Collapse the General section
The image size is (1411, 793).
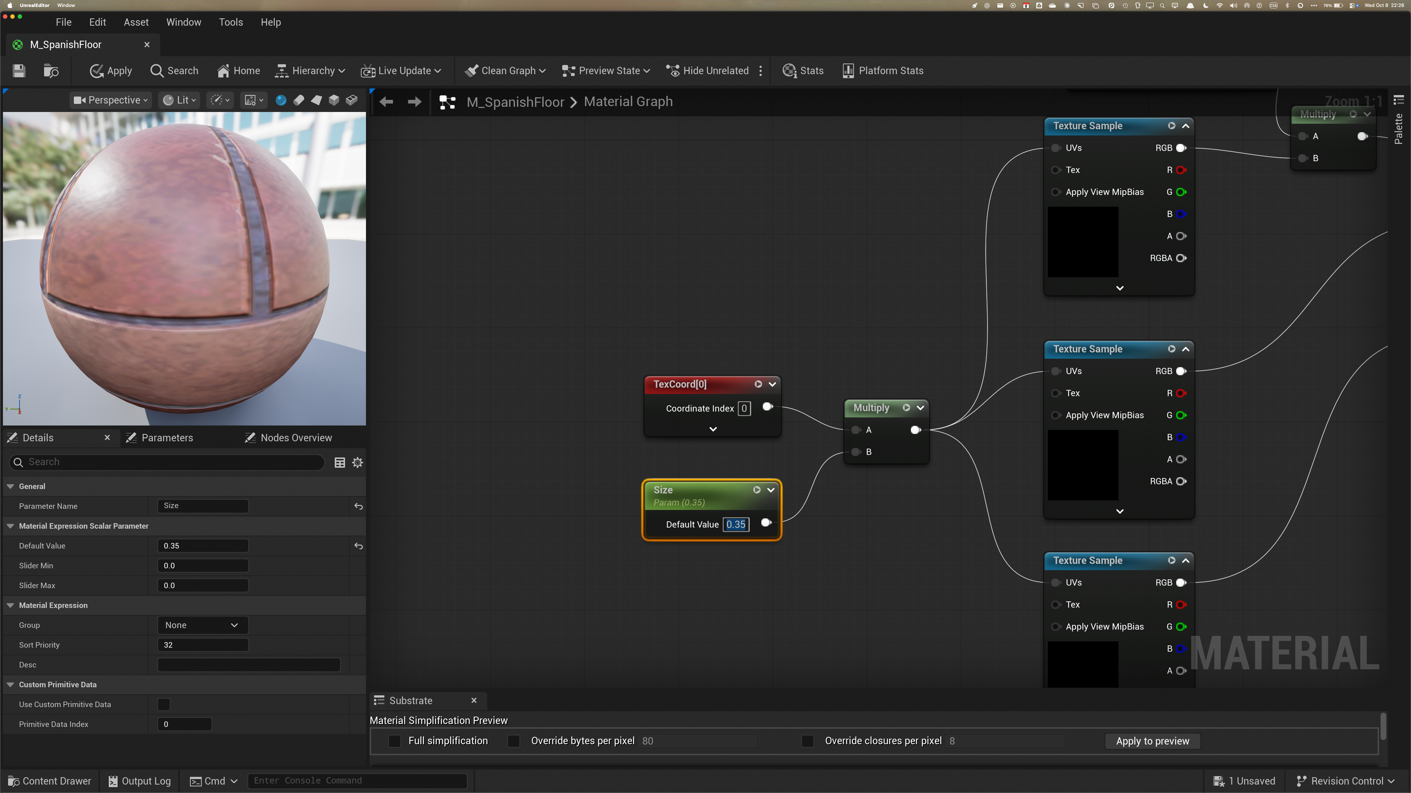pos(10,486)
